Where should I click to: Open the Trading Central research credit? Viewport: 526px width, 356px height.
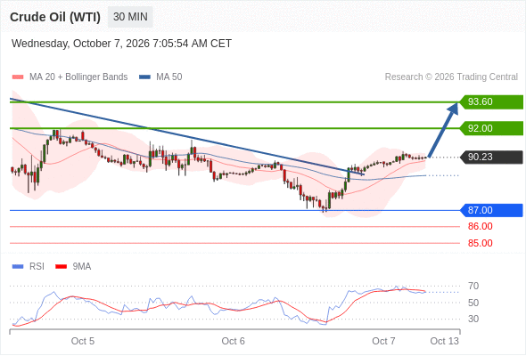[451, 77]
